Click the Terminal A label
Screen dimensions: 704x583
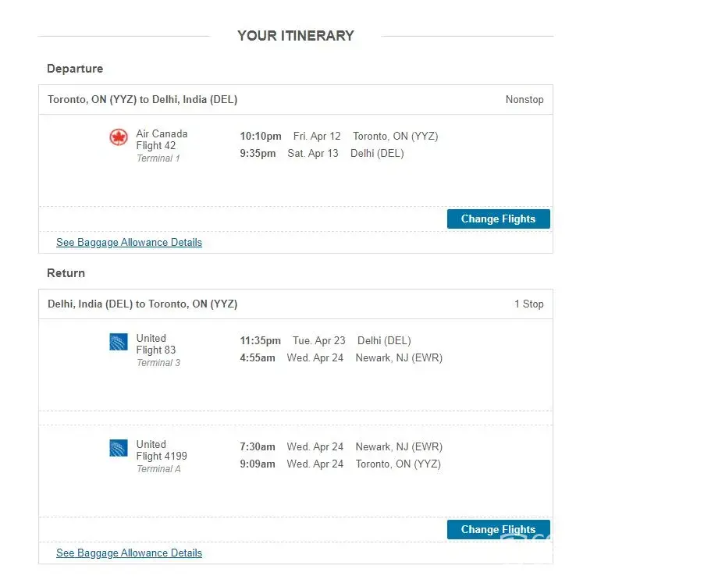(x=158, y=469)
